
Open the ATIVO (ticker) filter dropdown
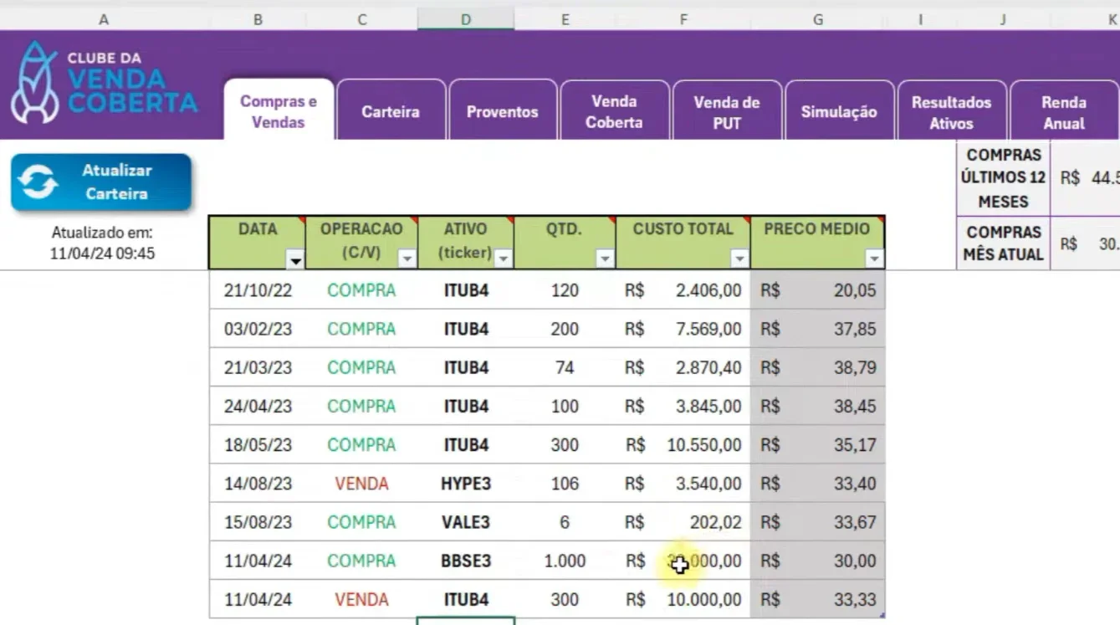click(x=503, y=259)
